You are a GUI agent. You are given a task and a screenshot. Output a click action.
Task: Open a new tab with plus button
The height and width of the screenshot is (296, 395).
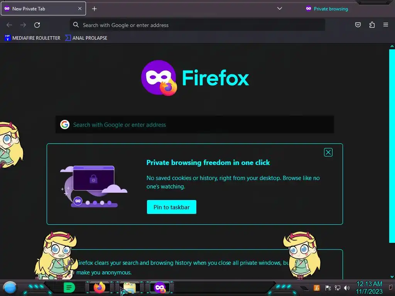(x=94, y=9)
